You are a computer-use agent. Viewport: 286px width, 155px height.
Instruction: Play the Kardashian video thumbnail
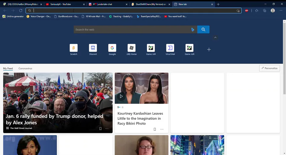point(121,96)
